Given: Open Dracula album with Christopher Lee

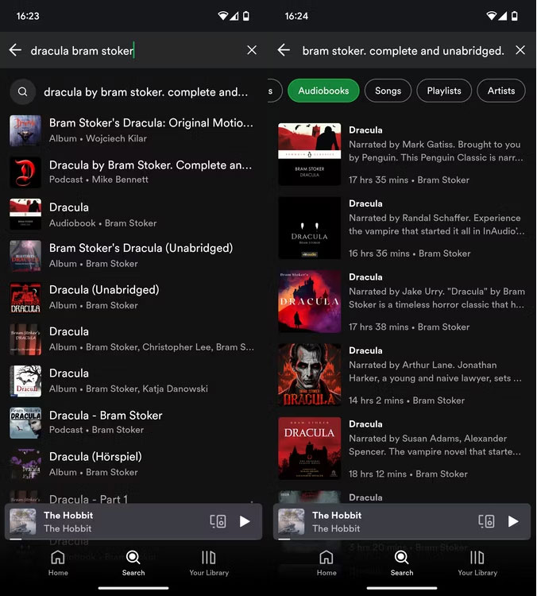Looking at the screenshot, I should click(132, 339).
